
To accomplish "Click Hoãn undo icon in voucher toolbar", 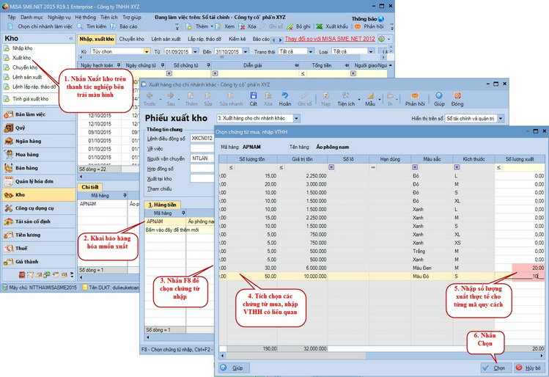I will point(284,99).
